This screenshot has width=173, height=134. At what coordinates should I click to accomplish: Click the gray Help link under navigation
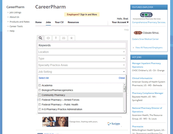click(x=126, y=30)
